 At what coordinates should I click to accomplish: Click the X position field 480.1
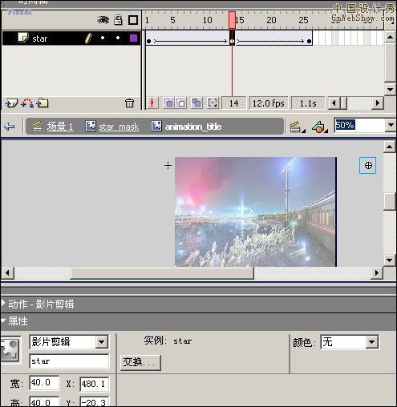[95, 385]
